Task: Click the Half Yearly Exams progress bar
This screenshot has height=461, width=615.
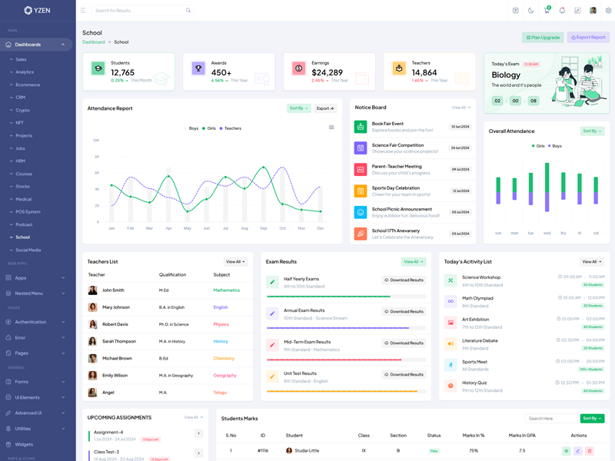Action: coord(345,297)
